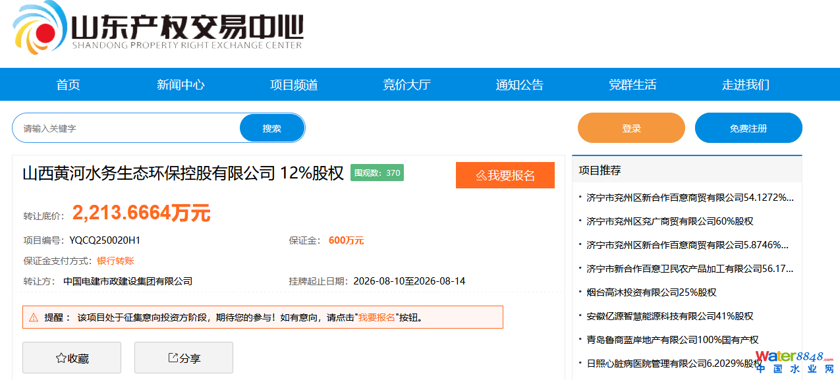Click the 银行转账 payment method text
This screenshot has height=380, width=840.
click(x=115, y=261)
